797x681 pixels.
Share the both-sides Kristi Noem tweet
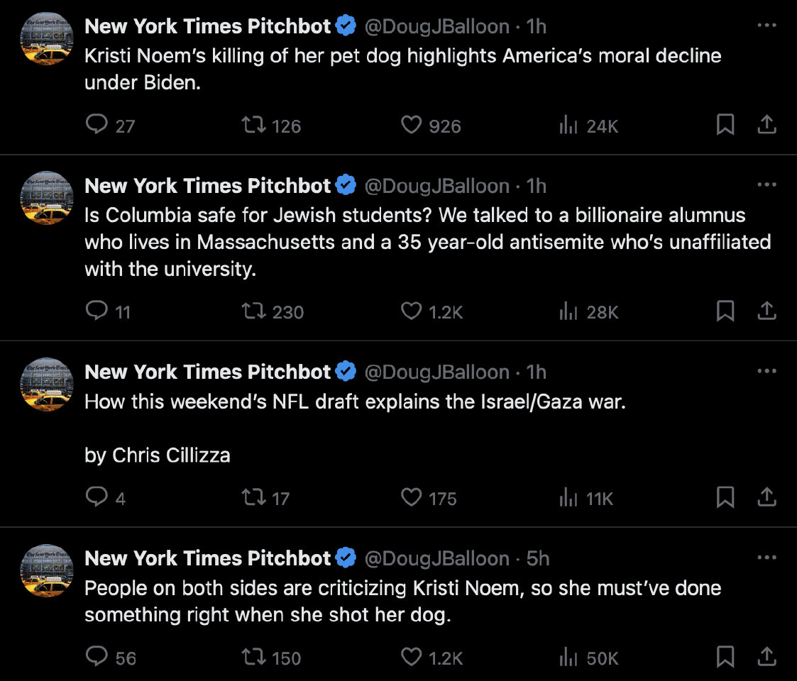click(x=766, y=658)
